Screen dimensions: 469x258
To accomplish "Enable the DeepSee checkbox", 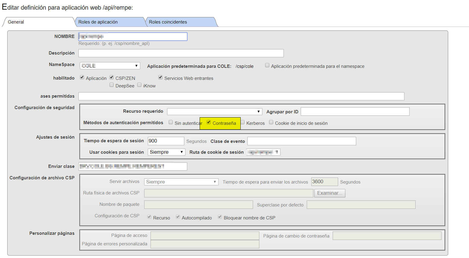I will click(x=112, y=85).
